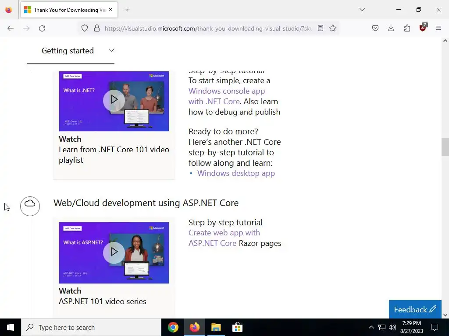
Task: Close the Thank You for Downloading tab
Action: [x=110, y=10]
